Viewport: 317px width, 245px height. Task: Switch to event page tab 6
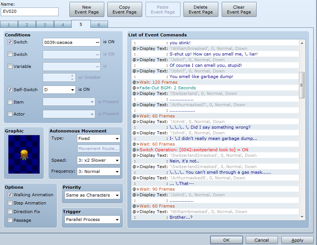pyautogui.click(x=99, y=25)
